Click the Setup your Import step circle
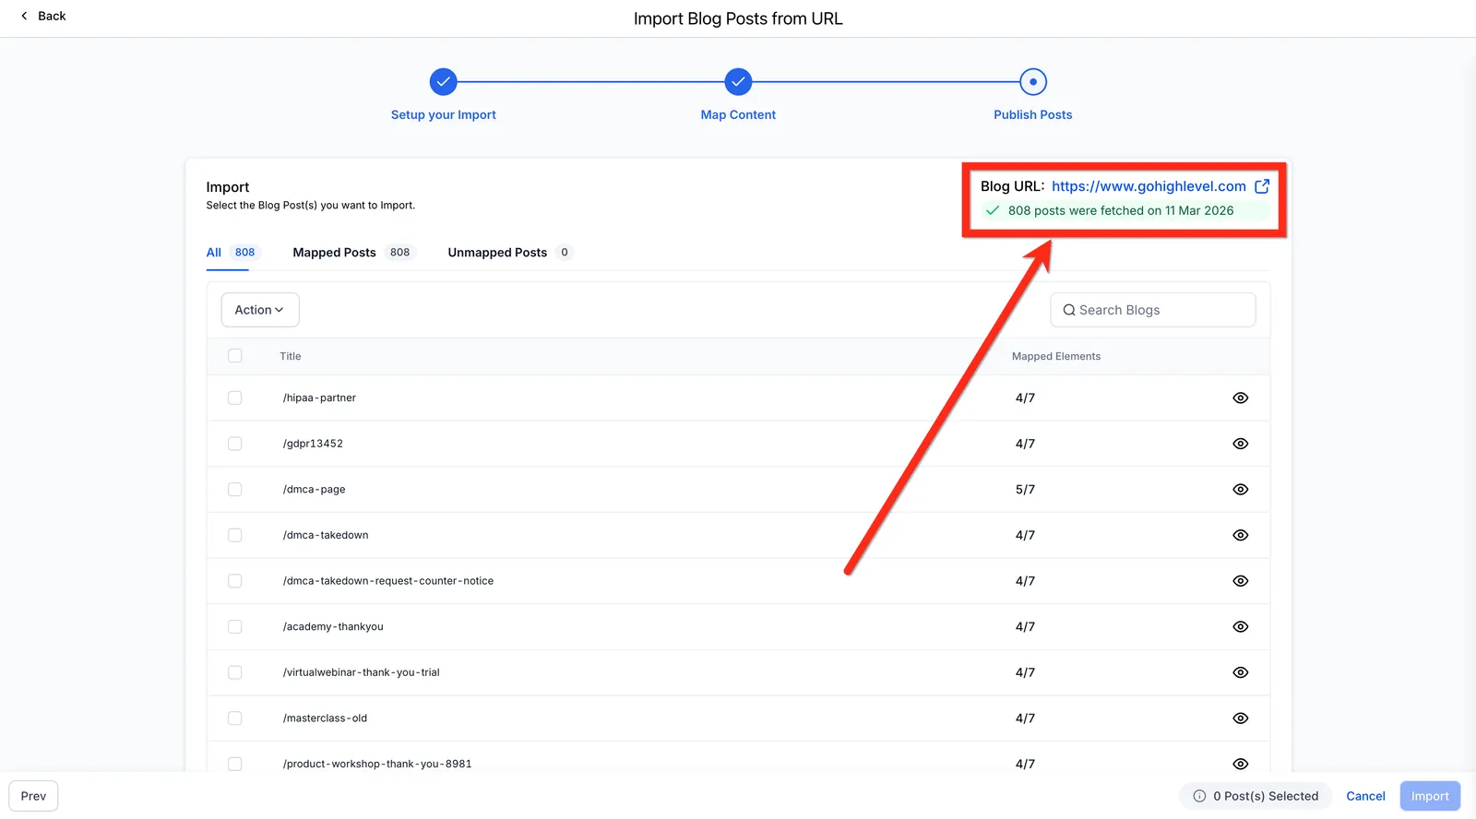Screen dimensions: 1476x819 444,82
